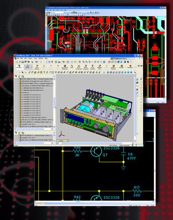Click the Interference Detection icon
The width and height of the screenshot is (173, 220).
113,67
